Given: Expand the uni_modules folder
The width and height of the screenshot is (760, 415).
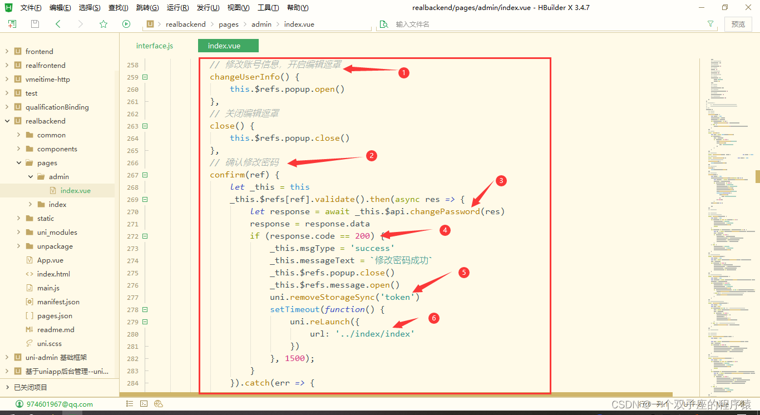Looking at the screenshot, I should point(18,232).
